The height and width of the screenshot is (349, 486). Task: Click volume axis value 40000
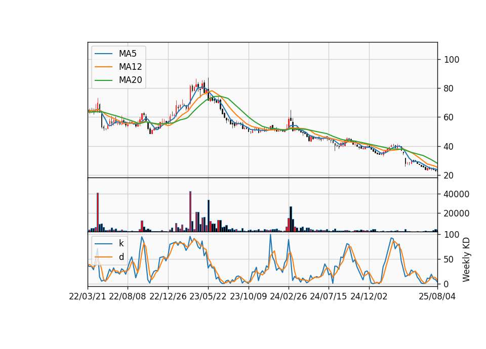tap(457, 194)
